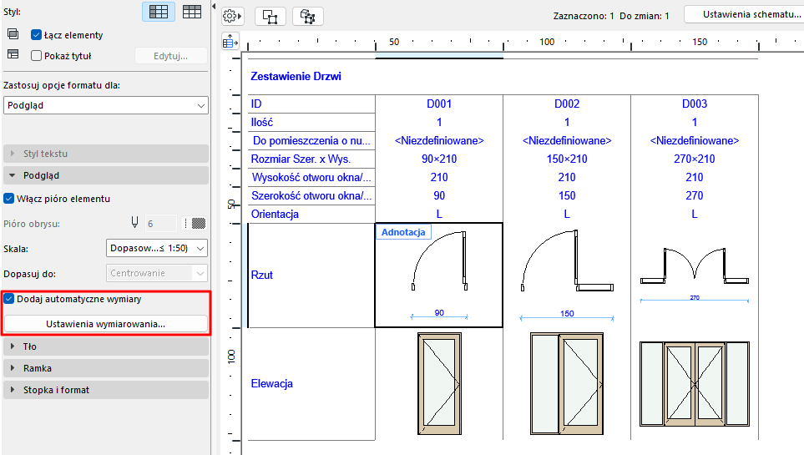Enable the Pokaż tytuł checkbox
Image resolution: width=804 pixels, height=455 pixels.
pos(36,56)
